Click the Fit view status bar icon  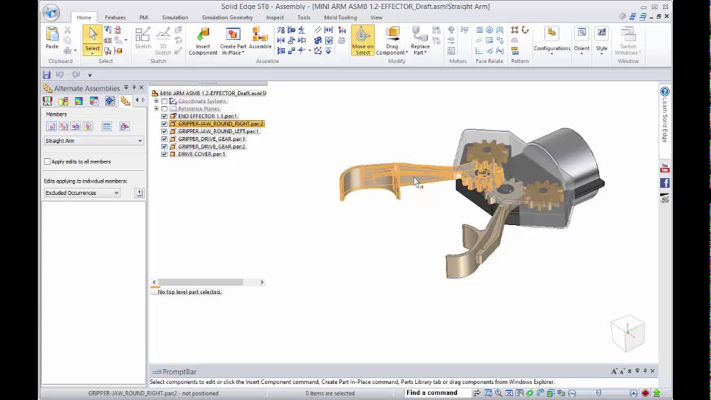(509, 393)
